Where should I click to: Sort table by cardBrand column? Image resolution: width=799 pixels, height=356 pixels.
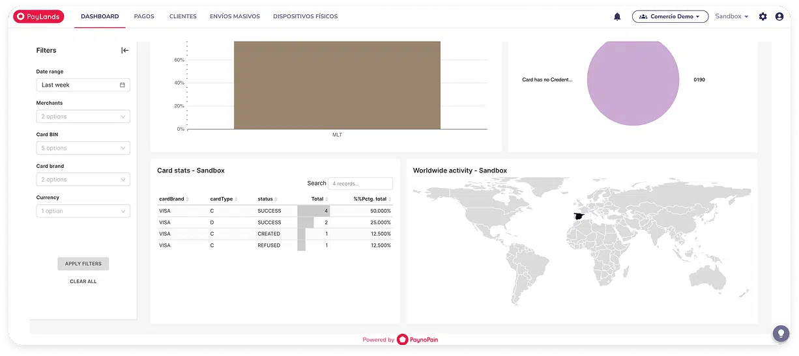[x=172, y=199]
